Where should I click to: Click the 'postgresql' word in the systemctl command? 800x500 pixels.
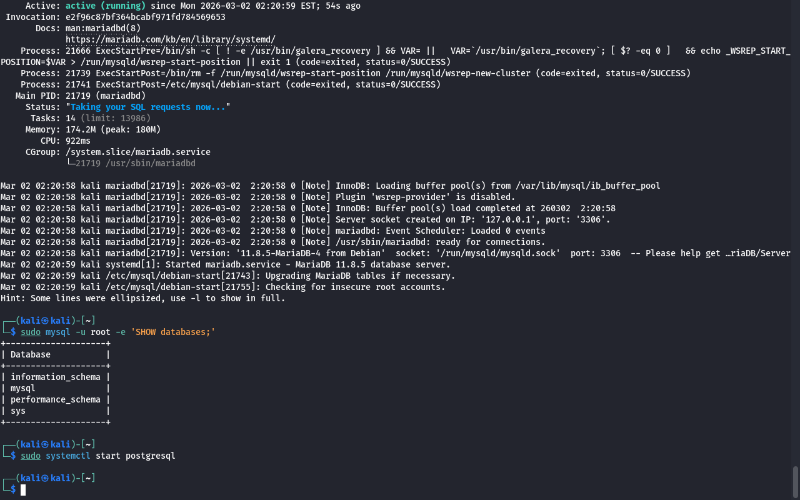click(150, 456)
